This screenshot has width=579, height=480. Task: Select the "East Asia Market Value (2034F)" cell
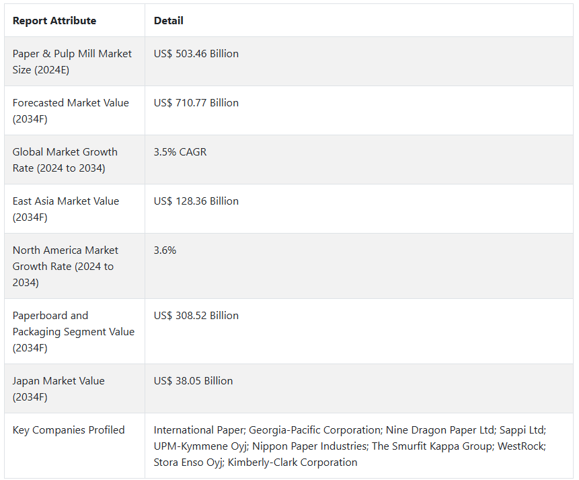66,209
